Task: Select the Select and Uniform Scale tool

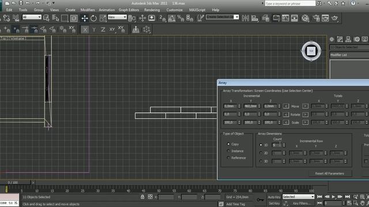Action: pyautogui.click(x=103, y=18)
